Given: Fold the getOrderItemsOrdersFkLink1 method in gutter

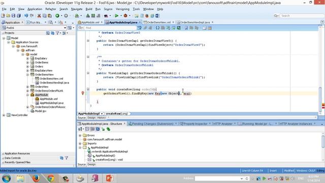Looking at the screenshot, I should [88, 73].
